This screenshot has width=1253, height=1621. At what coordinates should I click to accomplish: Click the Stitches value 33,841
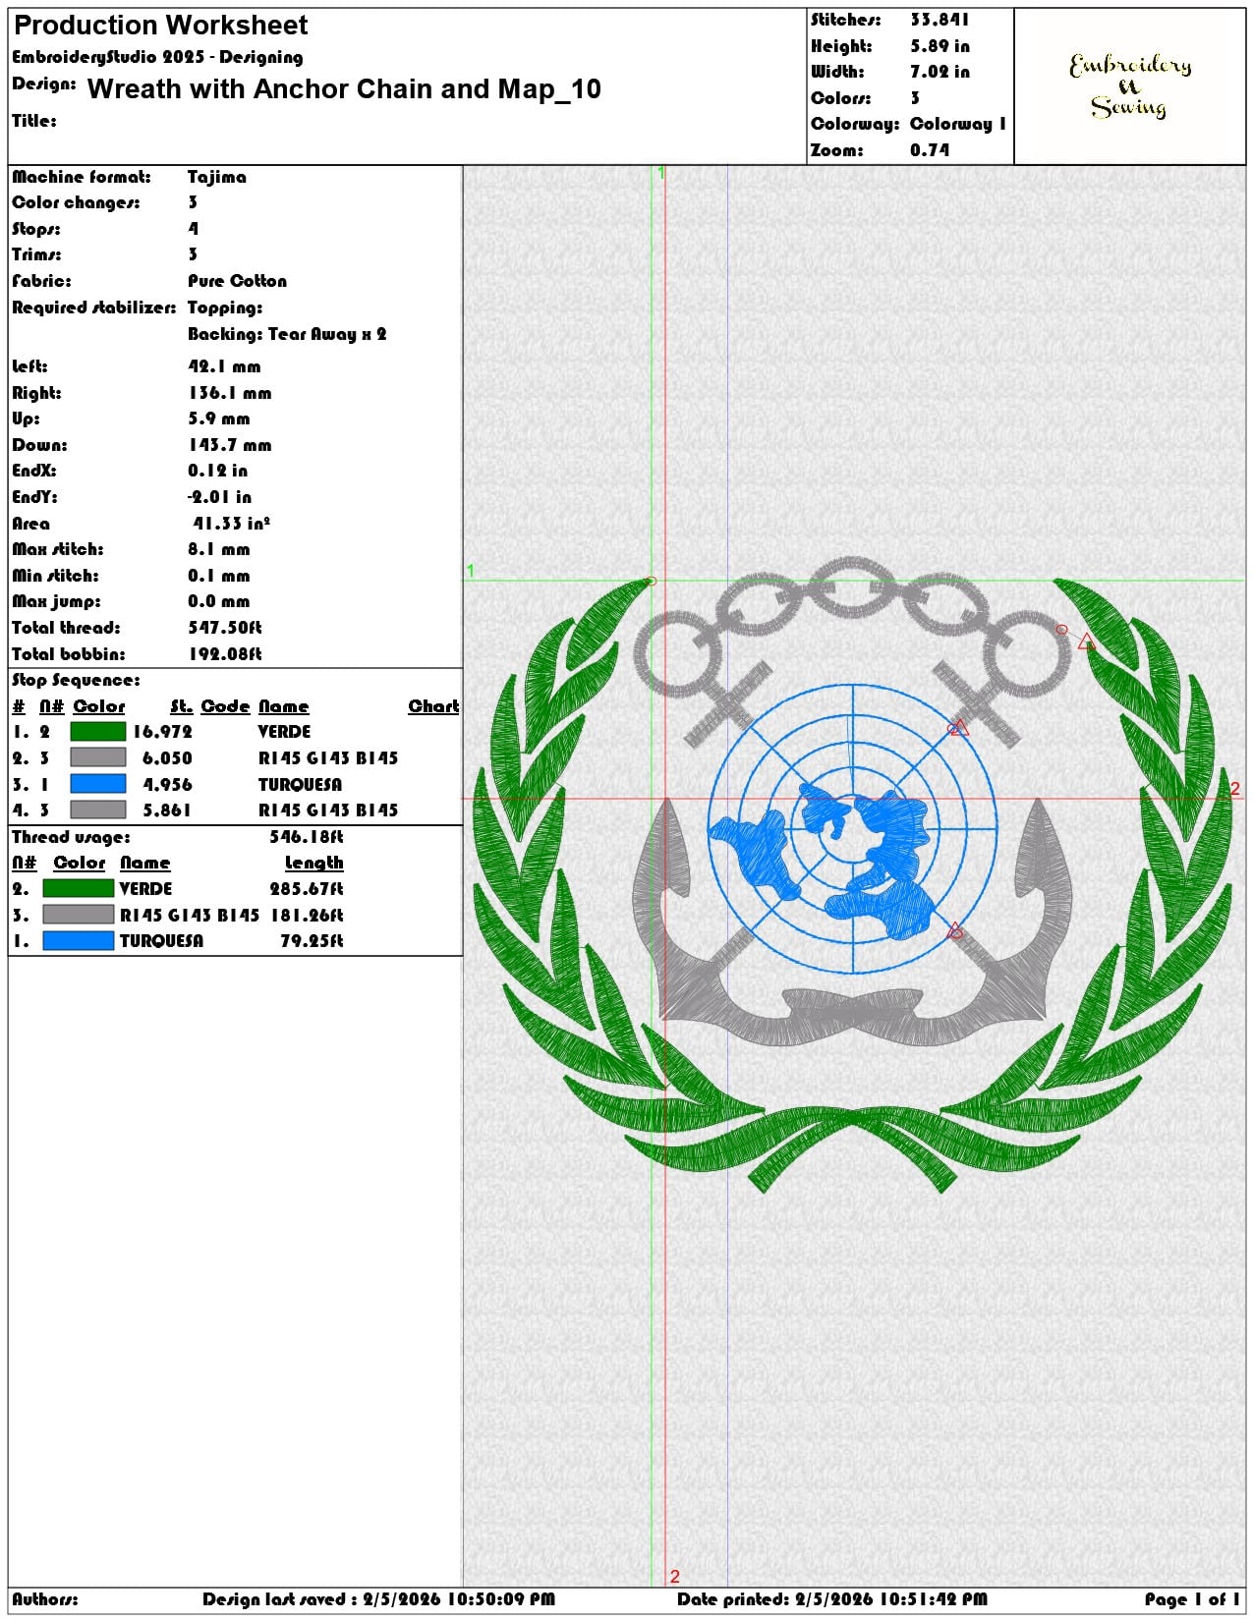coord(940,20)
